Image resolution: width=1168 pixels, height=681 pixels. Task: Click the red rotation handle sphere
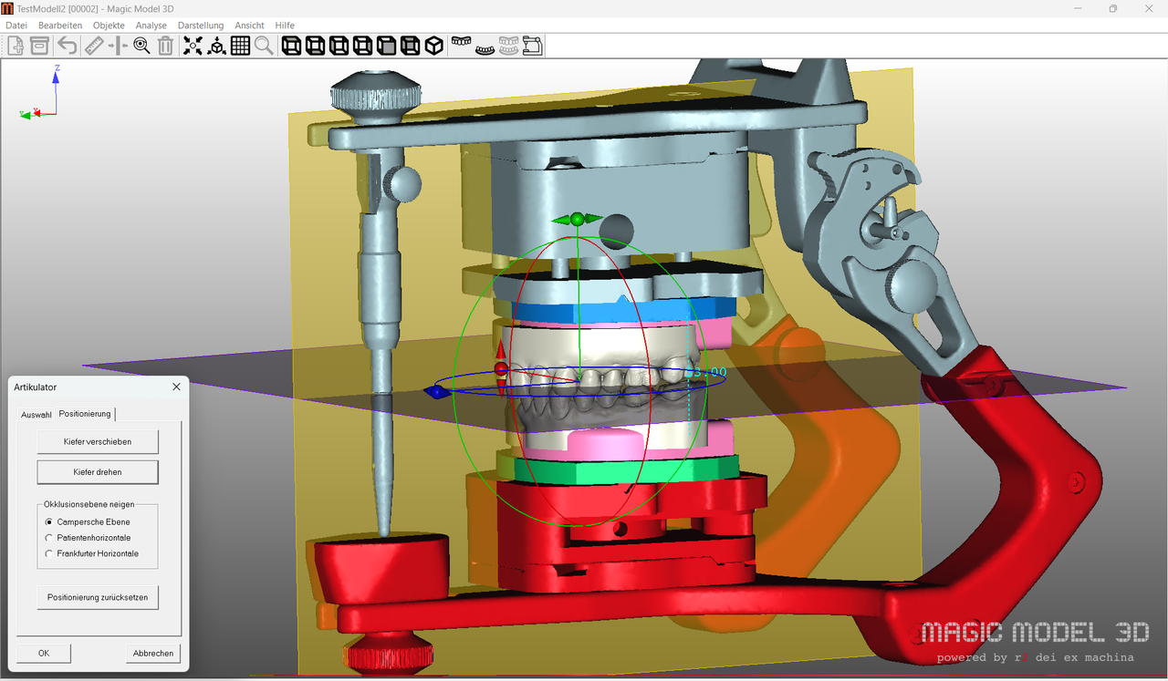(x=501, y=368)
